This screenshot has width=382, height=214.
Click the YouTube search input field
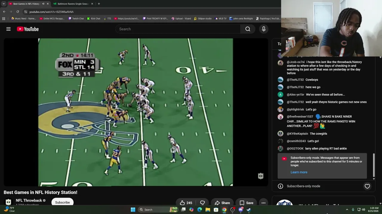(178, 29)
